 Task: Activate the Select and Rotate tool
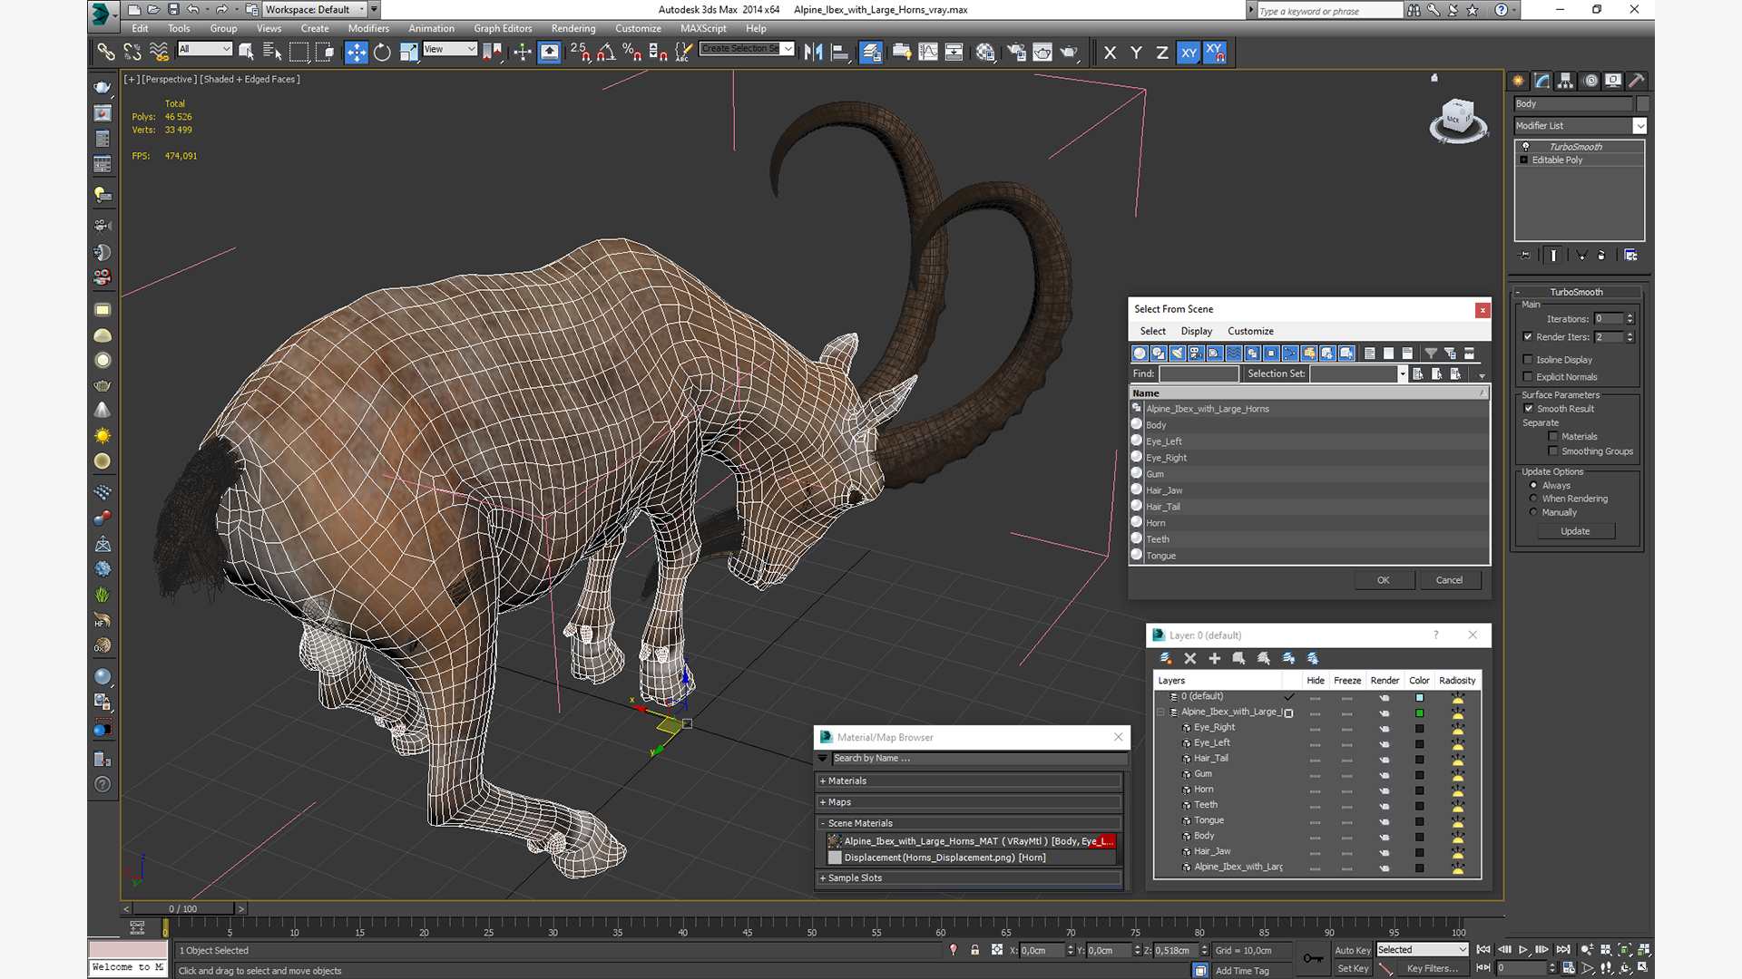coord(382,53)
